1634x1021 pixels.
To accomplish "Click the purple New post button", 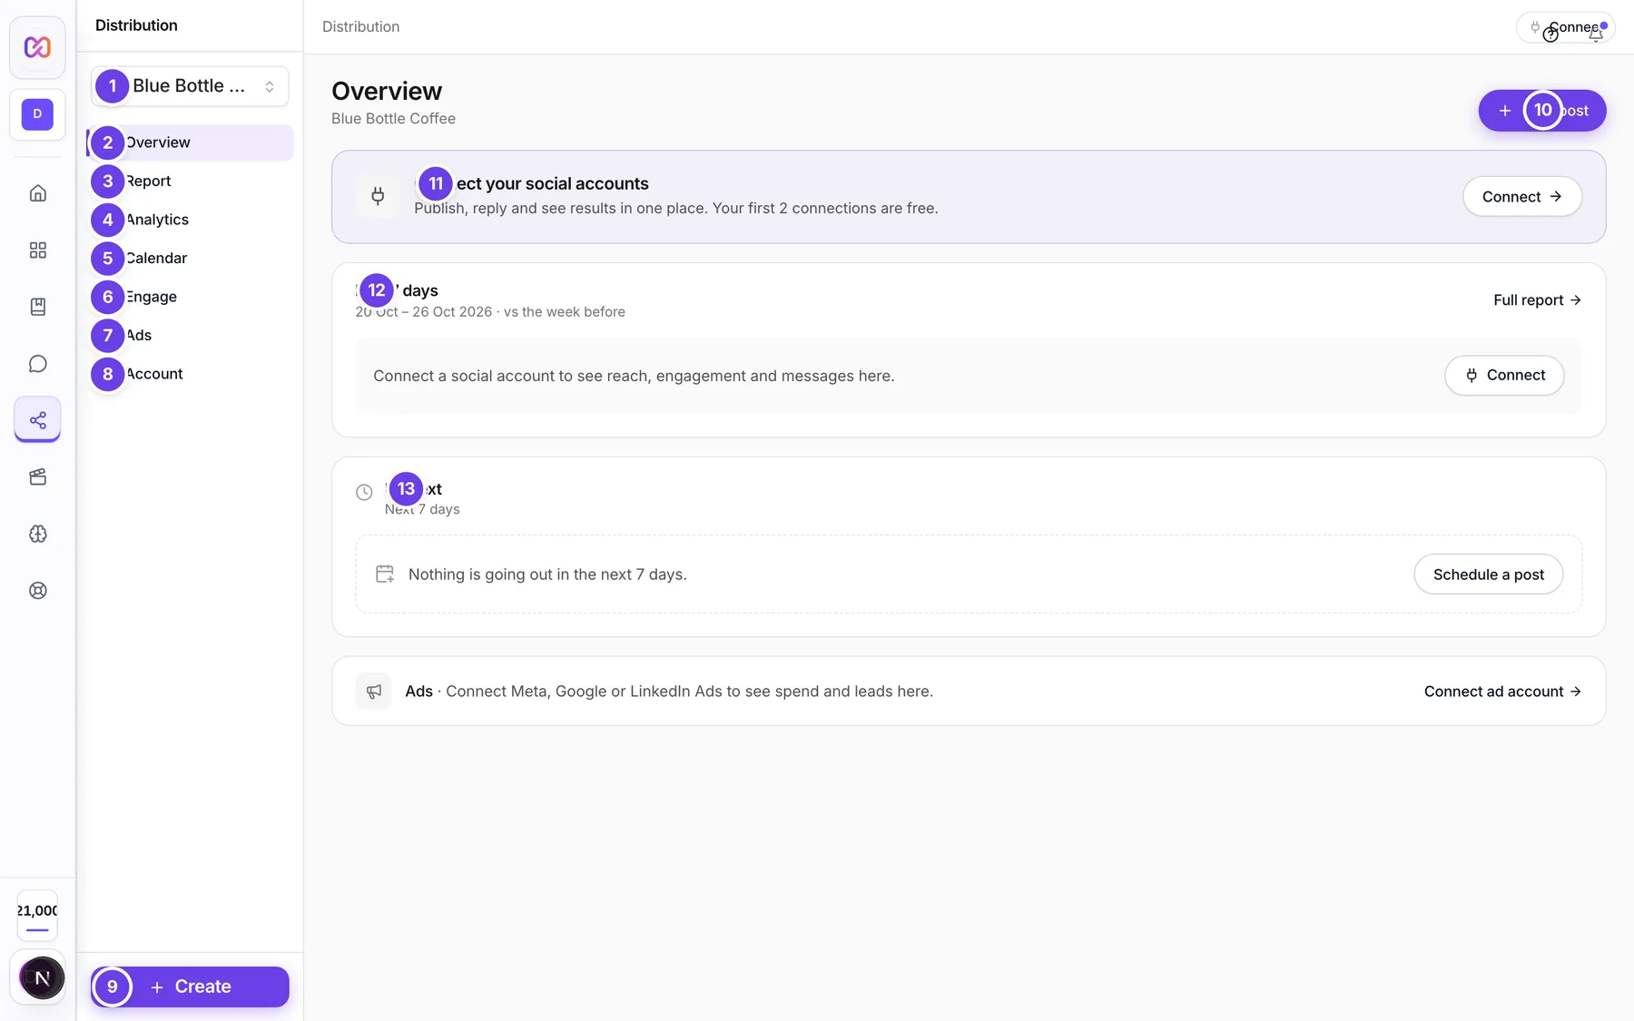I will pos(1542,111).
